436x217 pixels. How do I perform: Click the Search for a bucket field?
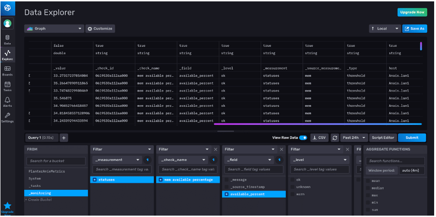[x=56, y=161]
